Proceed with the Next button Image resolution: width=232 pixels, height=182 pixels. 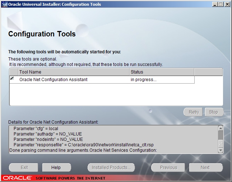coord(206,168)
